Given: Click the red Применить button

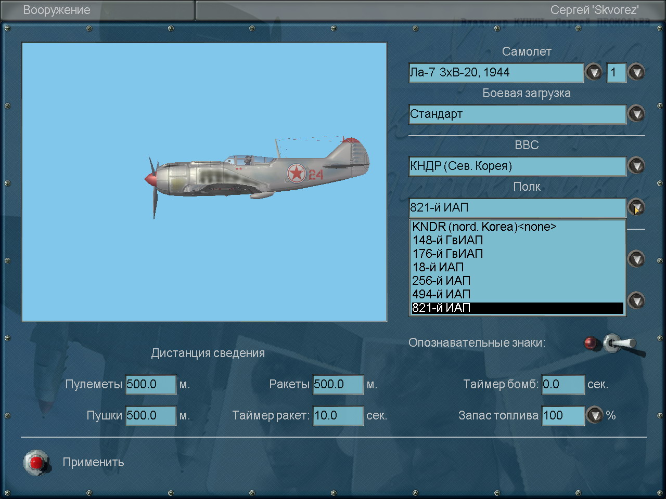Looking at the screenshot, I should (36, 462).
